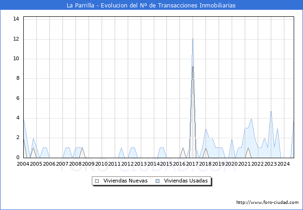The height and width of the screenshot is (210, 303).
Task: Click the Viviendas Usadas legend label
Action: coord(186,181)
